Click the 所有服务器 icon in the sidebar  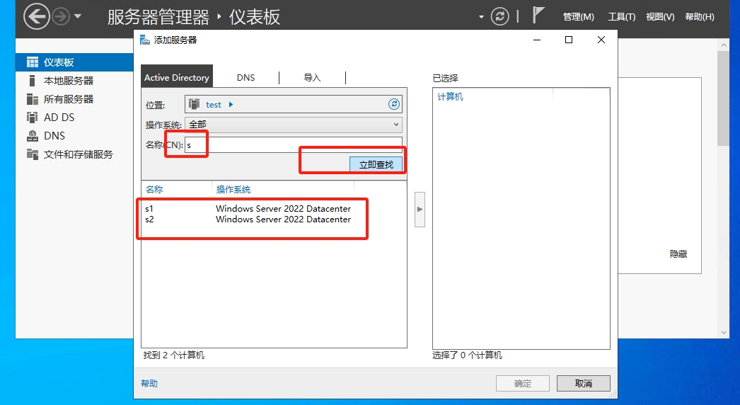33,99
